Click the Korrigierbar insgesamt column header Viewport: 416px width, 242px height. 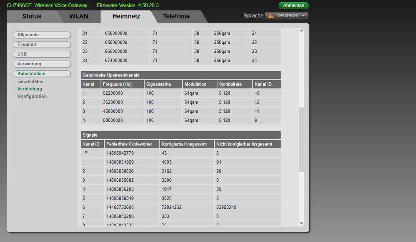tap(187, 144)
